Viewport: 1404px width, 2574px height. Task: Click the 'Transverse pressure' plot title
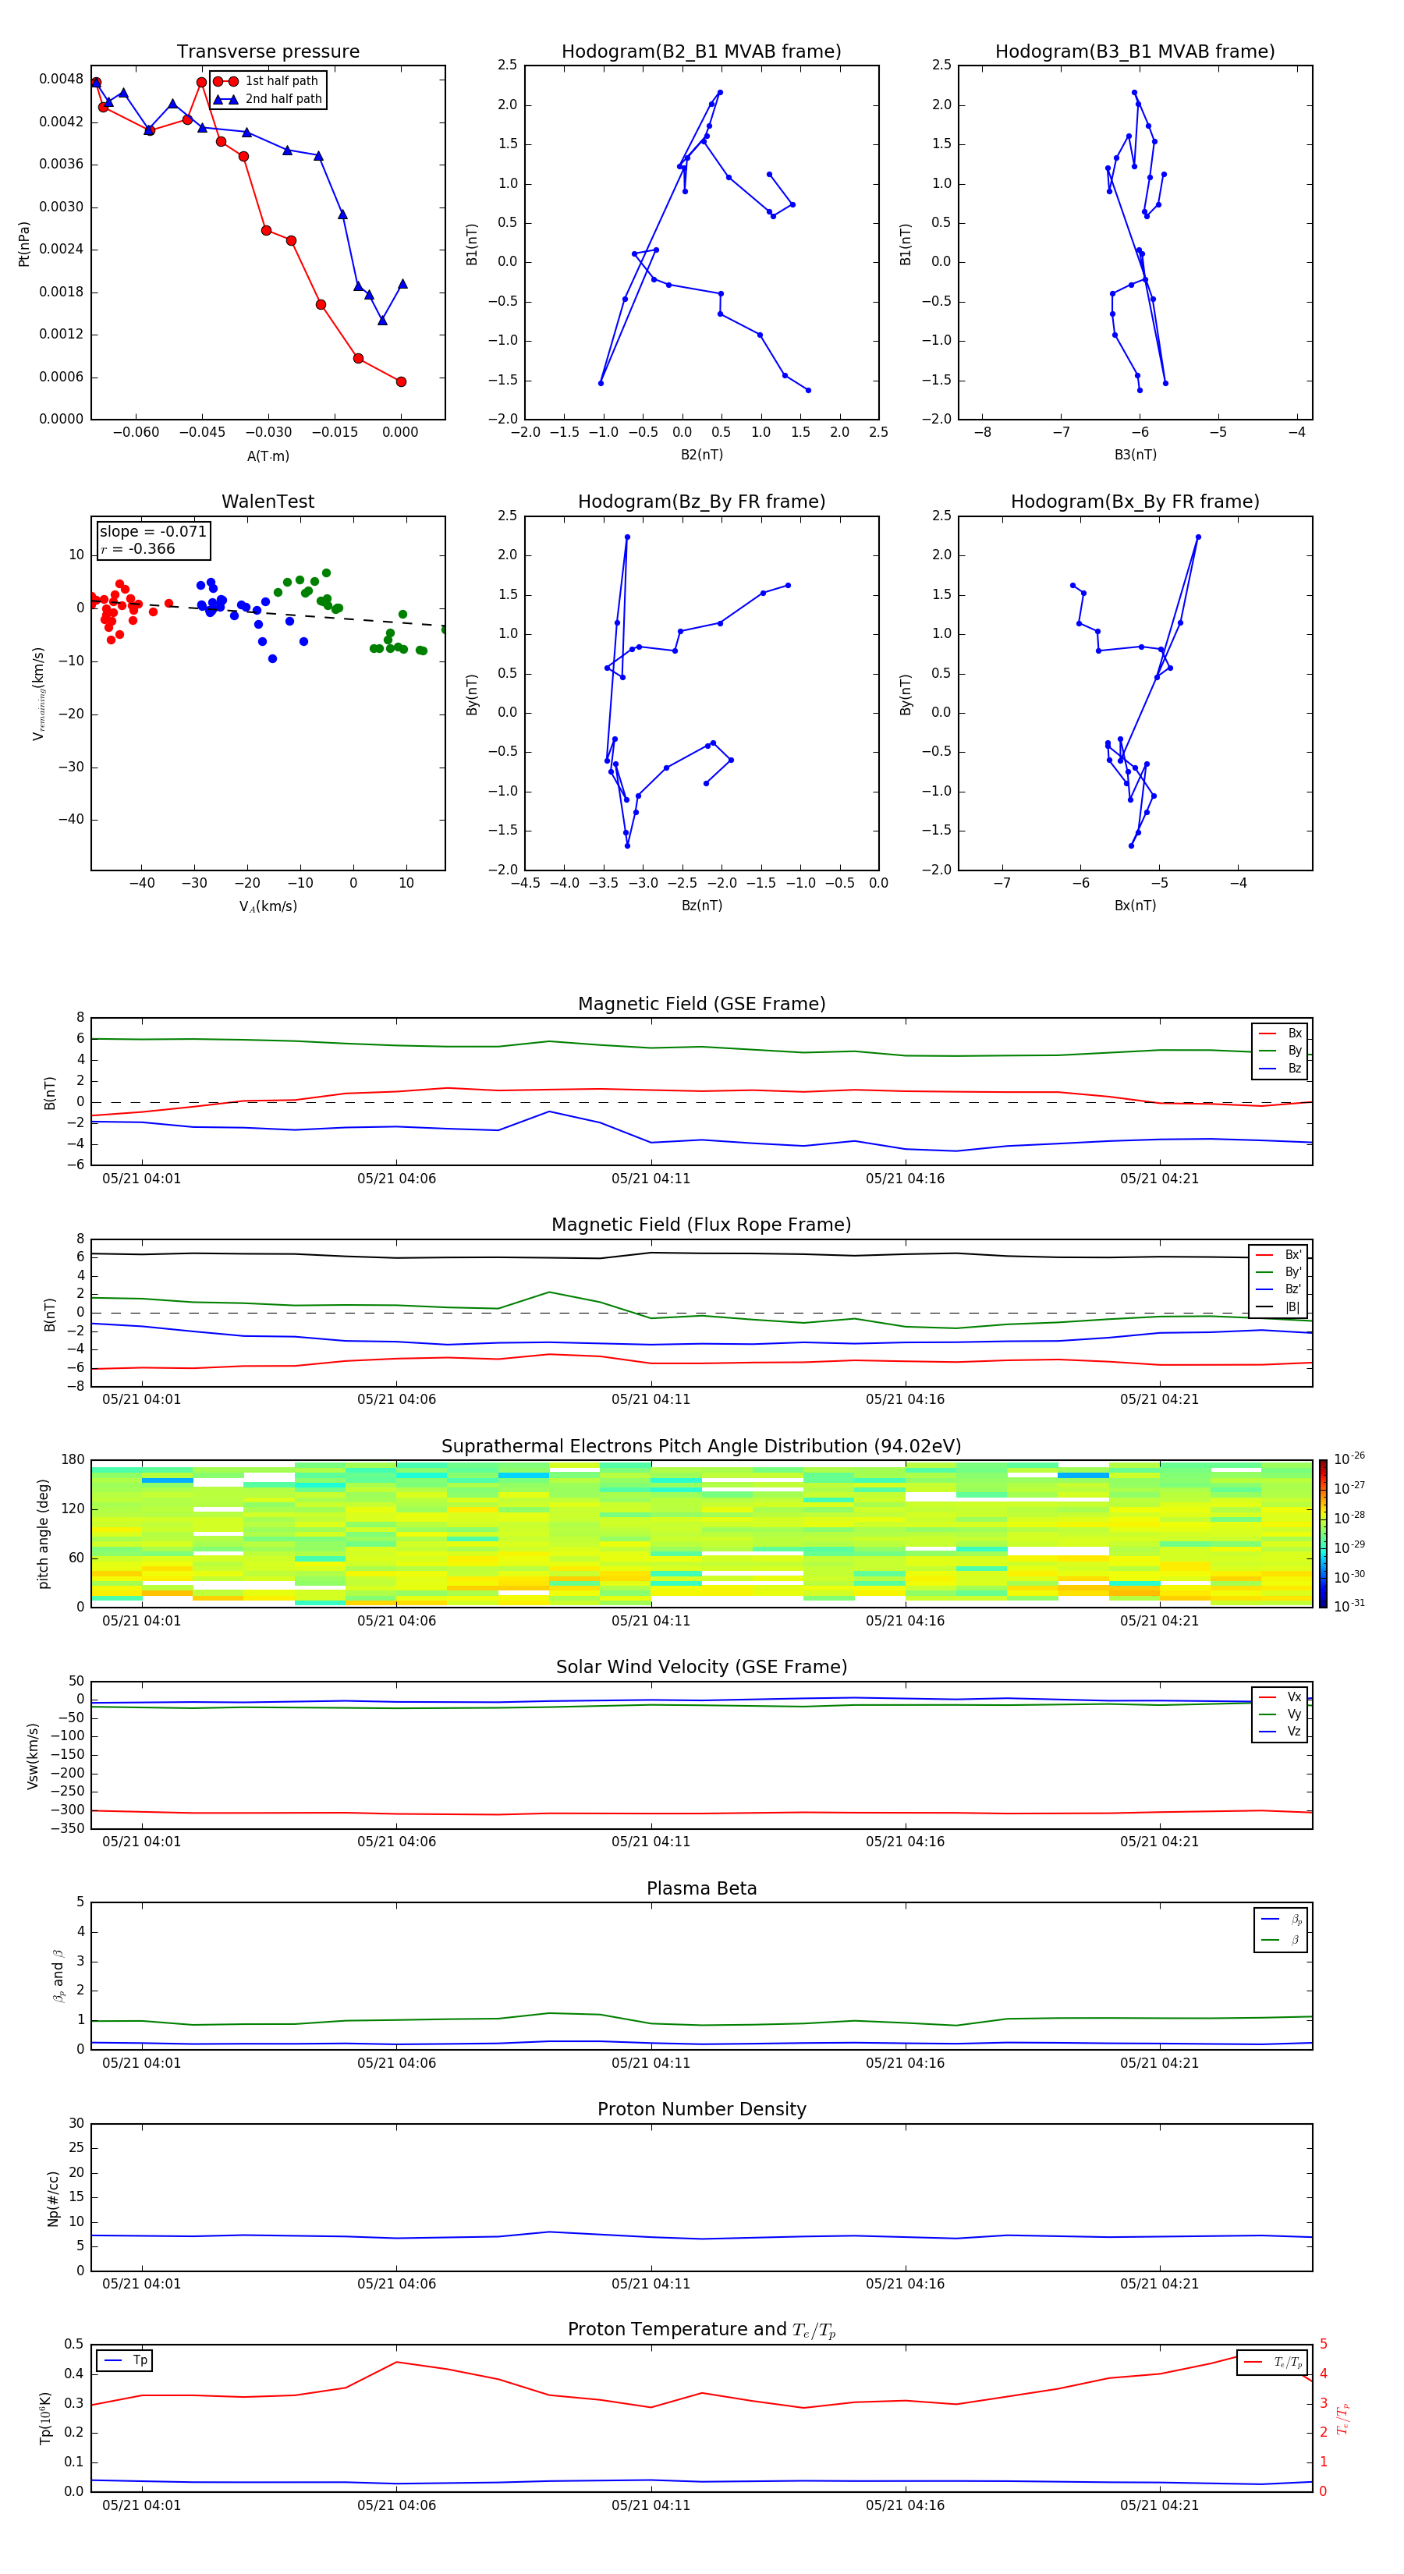(x=268, y=52)
